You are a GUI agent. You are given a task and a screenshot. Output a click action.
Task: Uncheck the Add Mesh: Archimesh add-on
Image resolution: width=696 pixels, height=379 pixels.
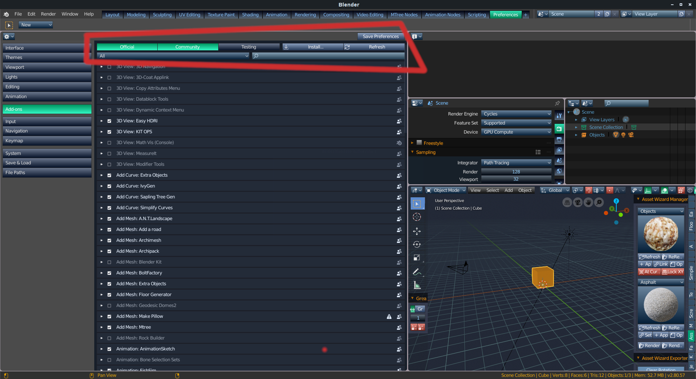109,240
